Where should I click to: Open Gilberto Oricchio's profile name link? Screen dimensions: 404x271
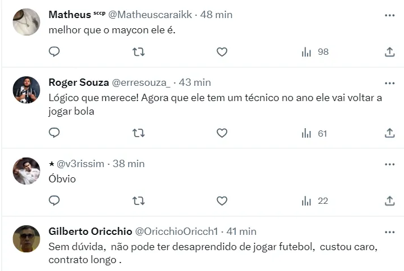click(x=91, y=231)
